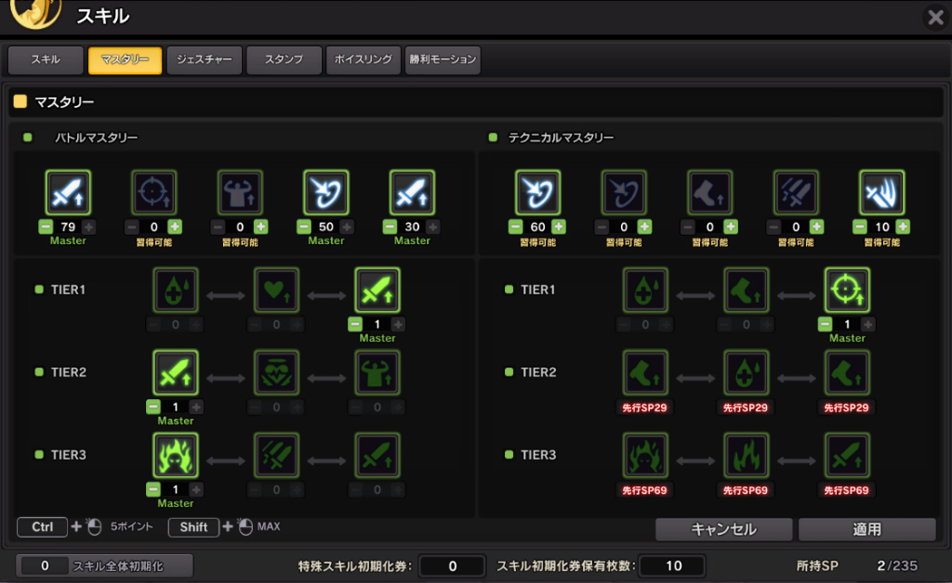This screenshot has width=952, height=583.
Task: Click the キャンセル button
Action: coord(723,529)
